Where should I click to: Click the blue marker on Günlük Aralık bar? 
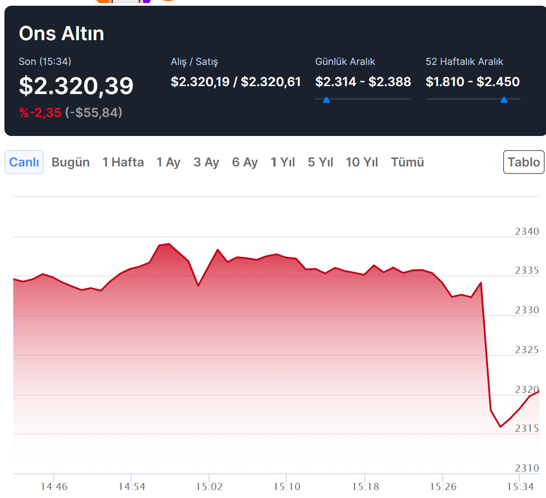click(x=326, y=100)
